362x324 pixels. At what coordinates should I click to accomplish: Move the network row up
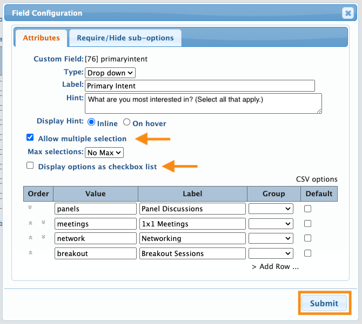point(30,238)
